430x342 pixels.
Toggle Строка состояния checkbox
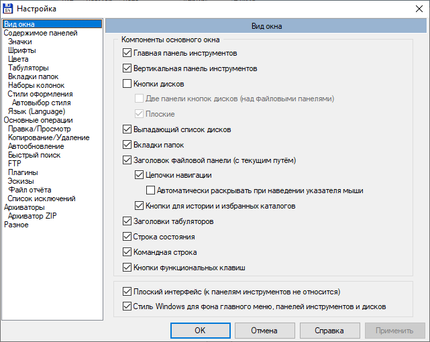(127, 236)
